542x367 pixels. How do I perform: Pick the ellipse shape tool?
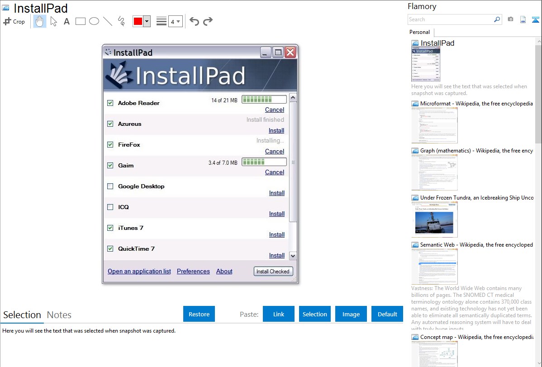94,21
